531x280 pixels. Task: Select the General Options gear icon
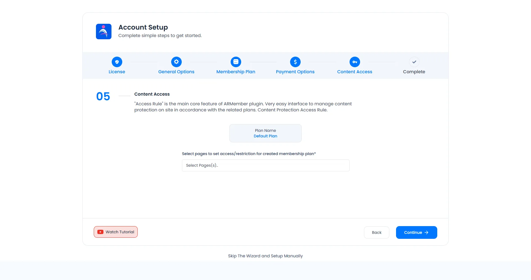176,62
